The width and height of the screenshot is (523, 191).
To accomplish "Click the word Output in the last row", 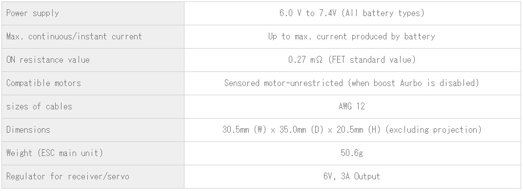I will click(x=367, y=176).
